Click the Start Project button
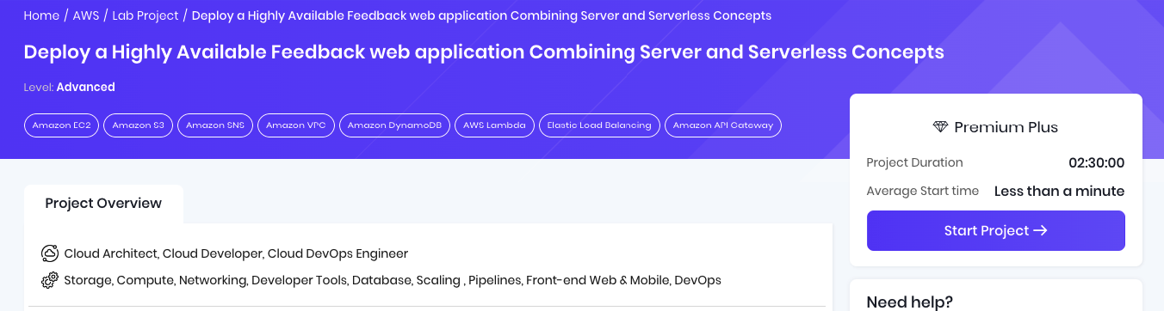The height and width of the screenshot is (311, 1164). tap(996, 230)
